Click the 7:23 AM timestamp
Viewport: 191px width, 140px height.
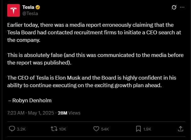(x=16, y=113)
